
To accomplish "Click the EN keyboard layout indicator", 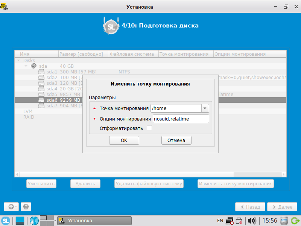I will coord(220,221).
